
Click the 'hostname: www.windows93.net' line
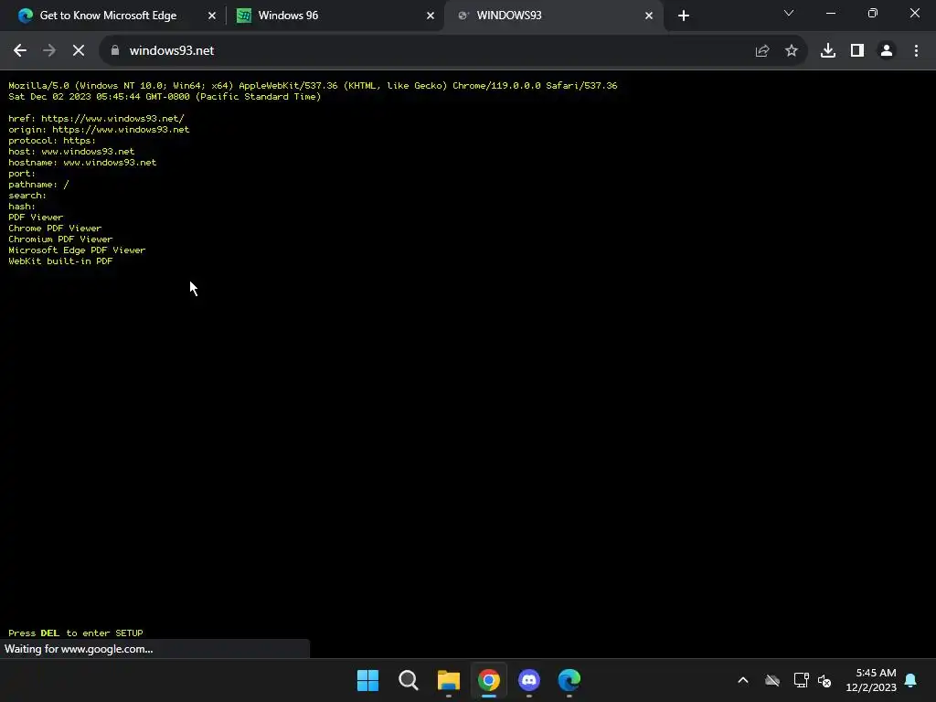82,163
